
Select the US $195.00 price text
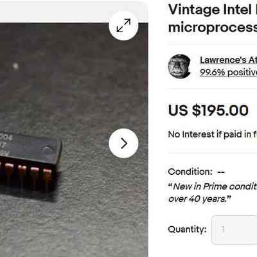[x=208, y=111]
